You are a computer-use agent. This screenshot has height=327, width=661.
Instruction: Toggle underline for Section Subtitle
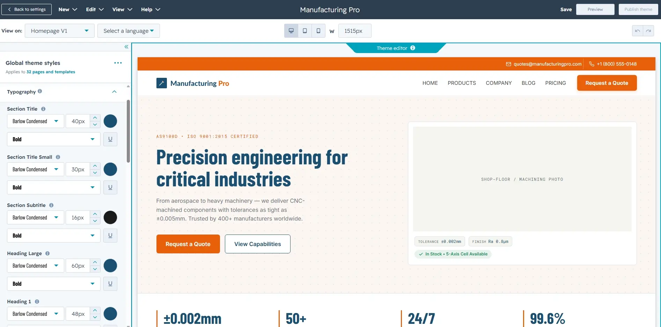click(110, 236)
